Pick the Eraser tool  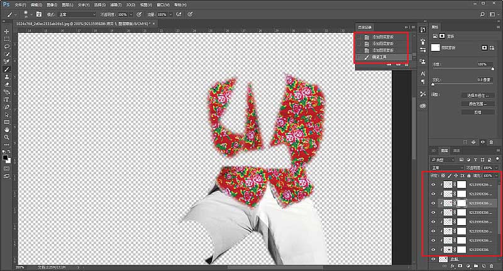click(7, 84)
